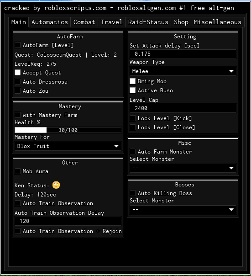Open Select Monster dropdown under Bosses
This screenshot has width=251, height=276.
[x=183, y=209]
